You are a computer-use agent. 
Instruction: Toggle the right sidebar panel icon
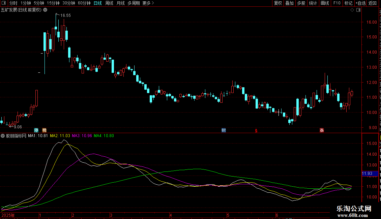(358, 10)
